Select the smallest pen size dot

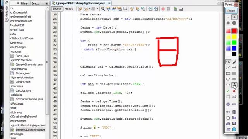point(228,17)
